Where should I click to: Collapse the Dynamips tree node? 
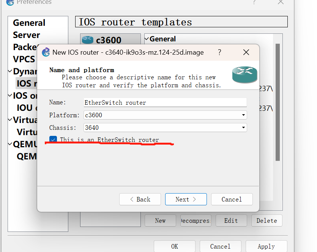tap(10, 71)
